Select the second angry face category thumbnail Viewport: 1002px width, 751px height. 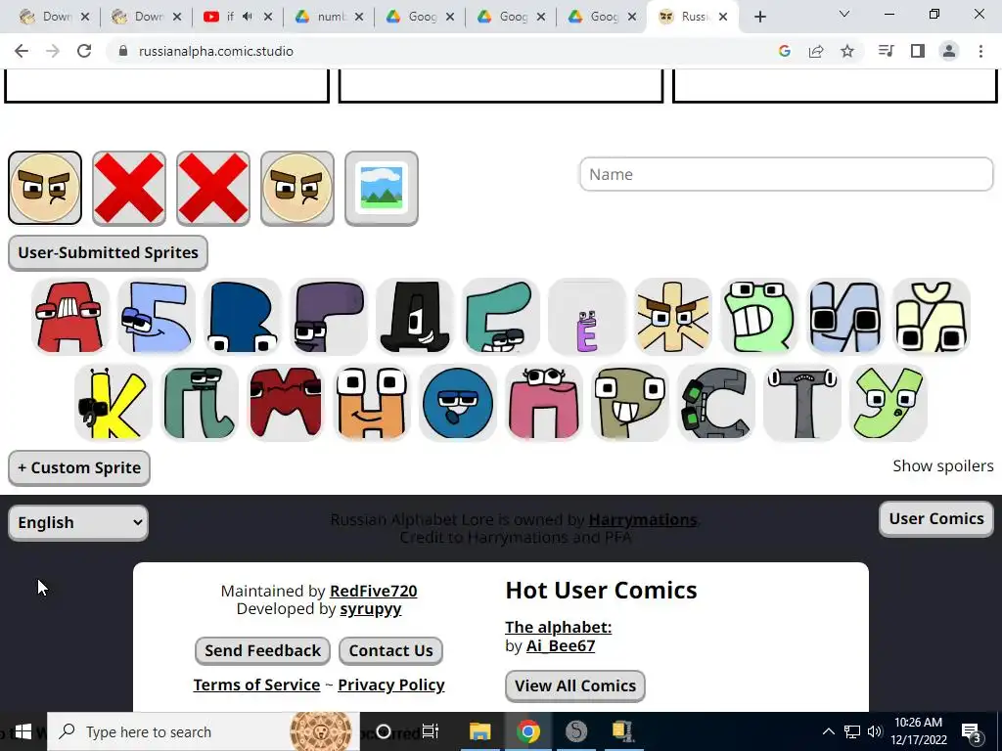297,188
